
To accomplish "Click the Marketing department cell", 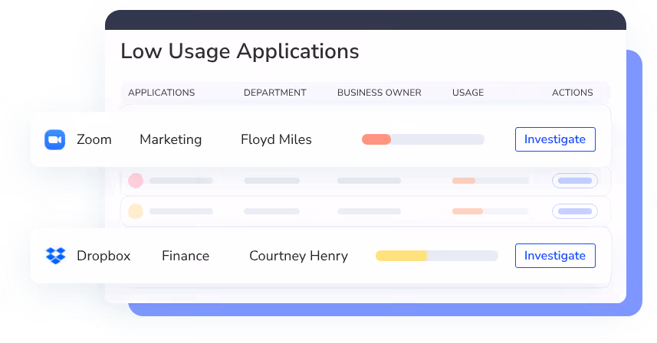I will coord(170,139).
